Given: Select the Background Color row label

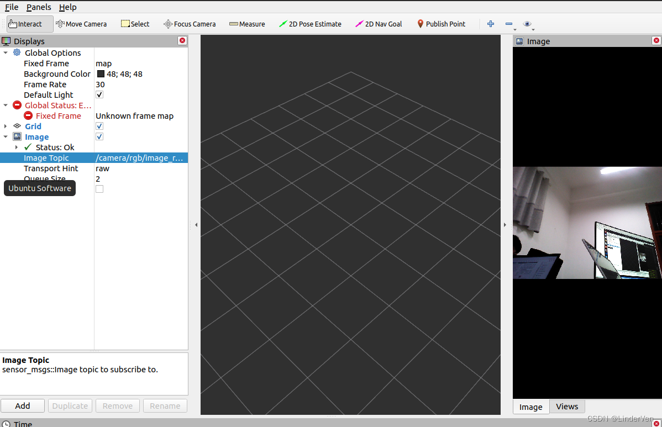Looking at the screenshot, I should click(x=57, y=74).
